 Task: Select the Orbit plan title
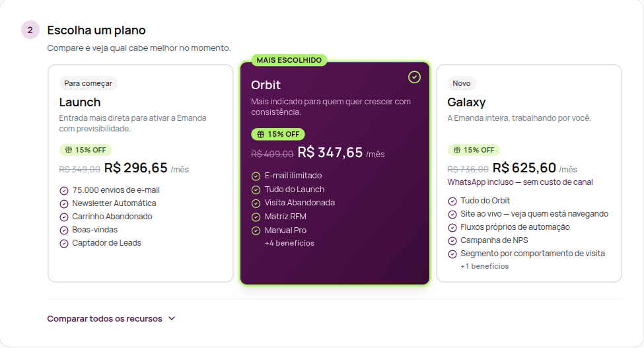(x=266, y=85)
